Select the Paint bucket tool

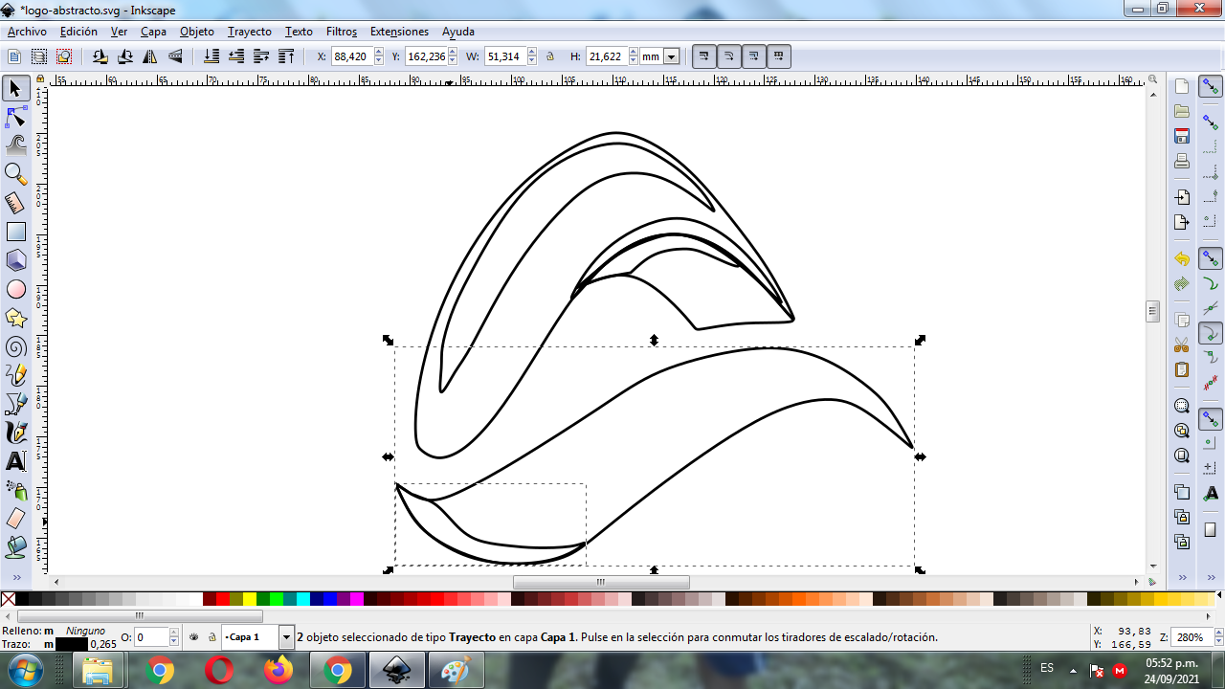(x=15, y=547)
